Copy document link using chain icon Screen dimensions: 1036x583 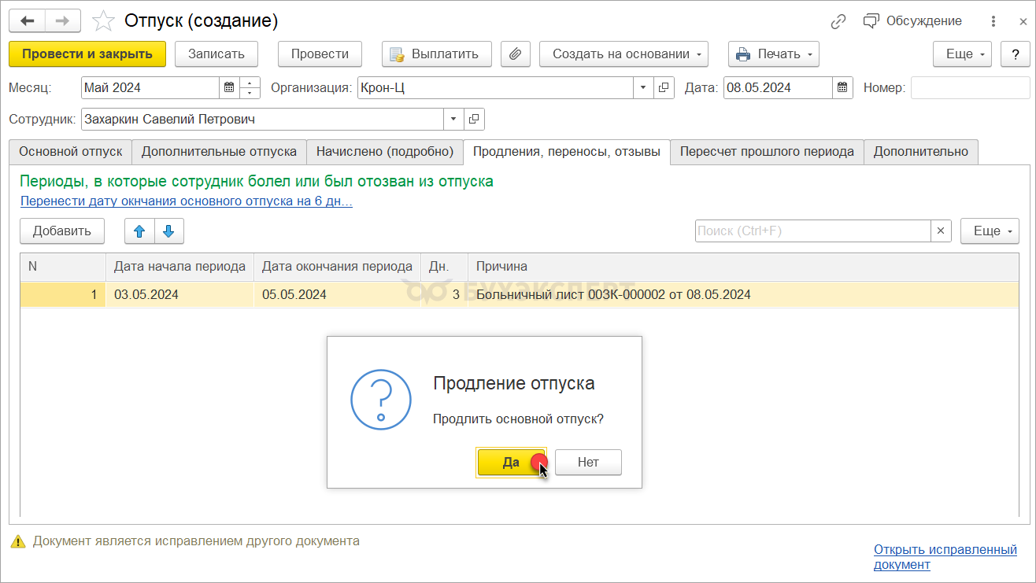[838, 21]
